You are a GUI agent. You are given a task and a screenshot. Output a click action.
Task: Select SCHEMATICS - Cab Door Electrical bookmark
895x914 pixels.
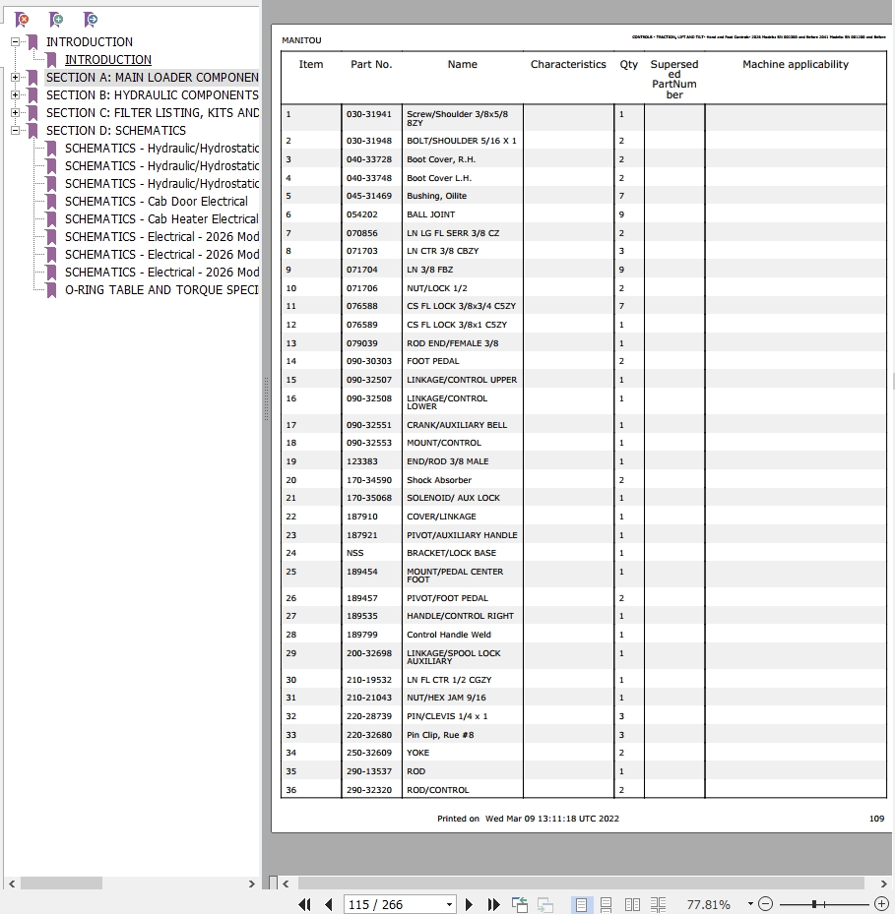click(156, 202)
